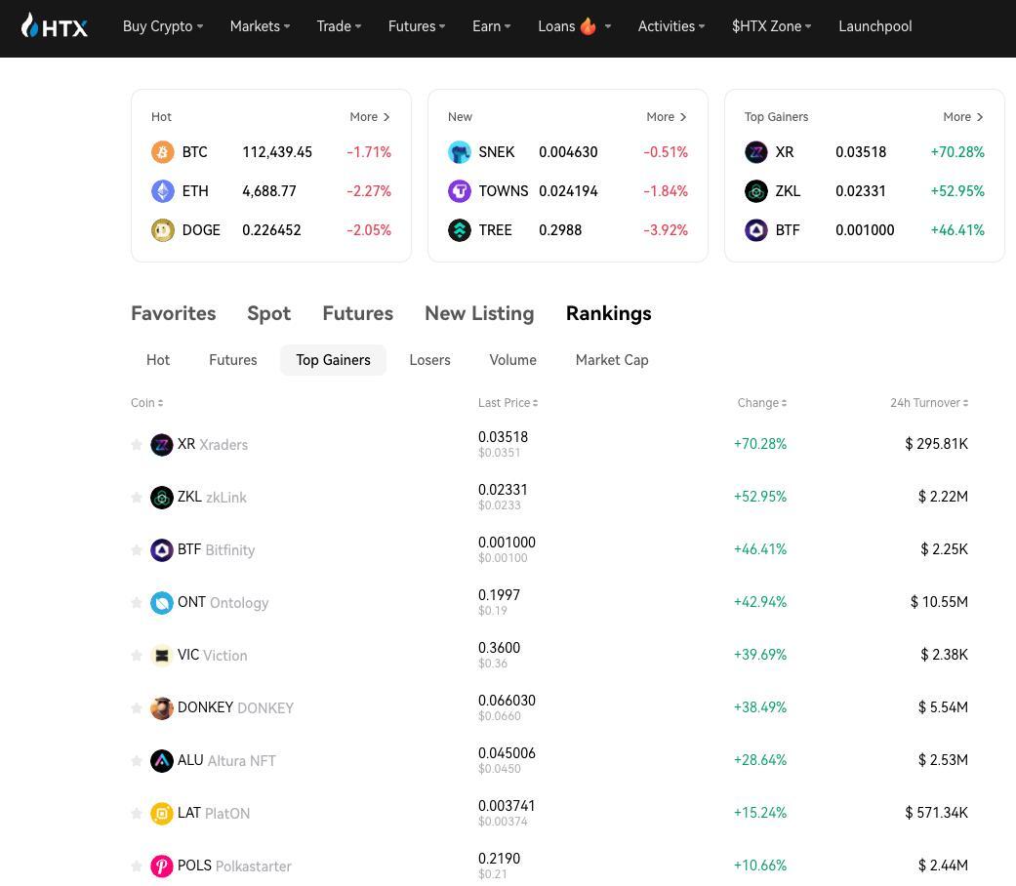This screenshot has width=1016, height=886.
Task: Open the Activities dropdown menu
Action: [x=671, y=26]
